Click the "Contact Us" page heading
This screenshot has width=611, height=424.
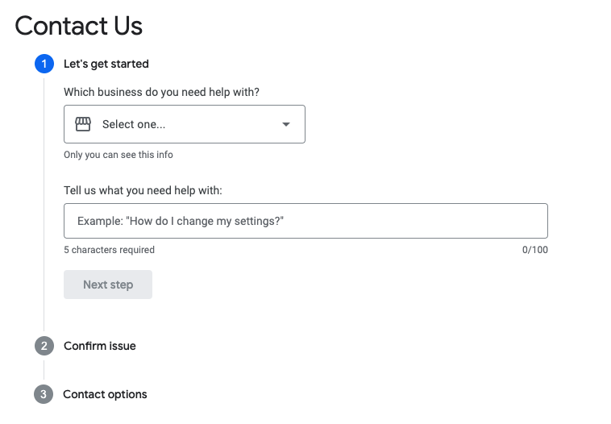coord(79,26)
